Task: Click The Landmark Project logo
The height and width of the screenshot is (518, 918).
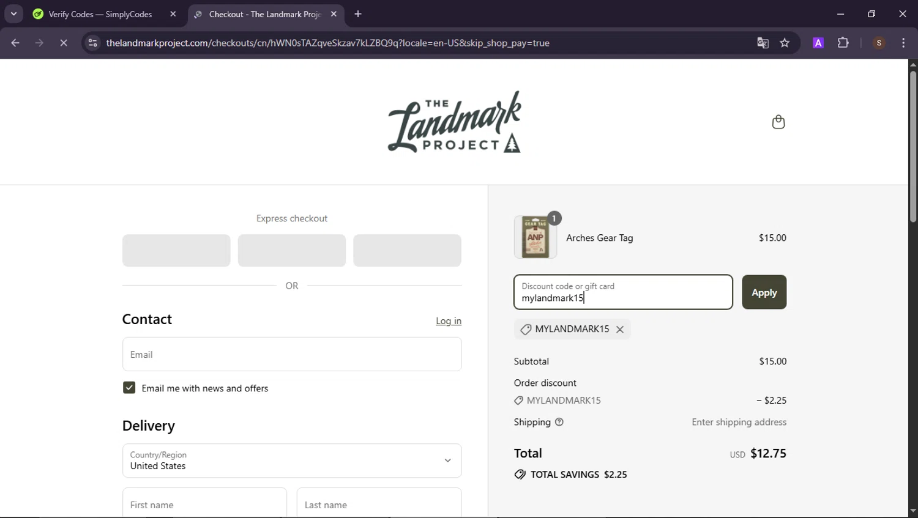Action: click(454, 122)
